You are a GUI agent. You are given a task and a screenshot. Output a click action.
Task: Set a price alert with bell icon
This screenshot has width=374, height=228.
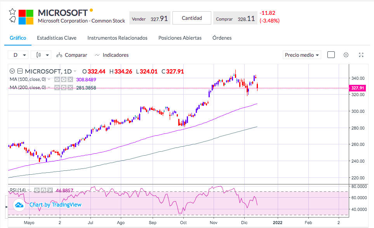click(12, 19)
